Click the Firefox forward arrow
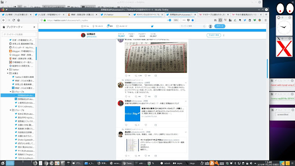Image resolution: width=295 pixels, height=166 pixels. 9,20
